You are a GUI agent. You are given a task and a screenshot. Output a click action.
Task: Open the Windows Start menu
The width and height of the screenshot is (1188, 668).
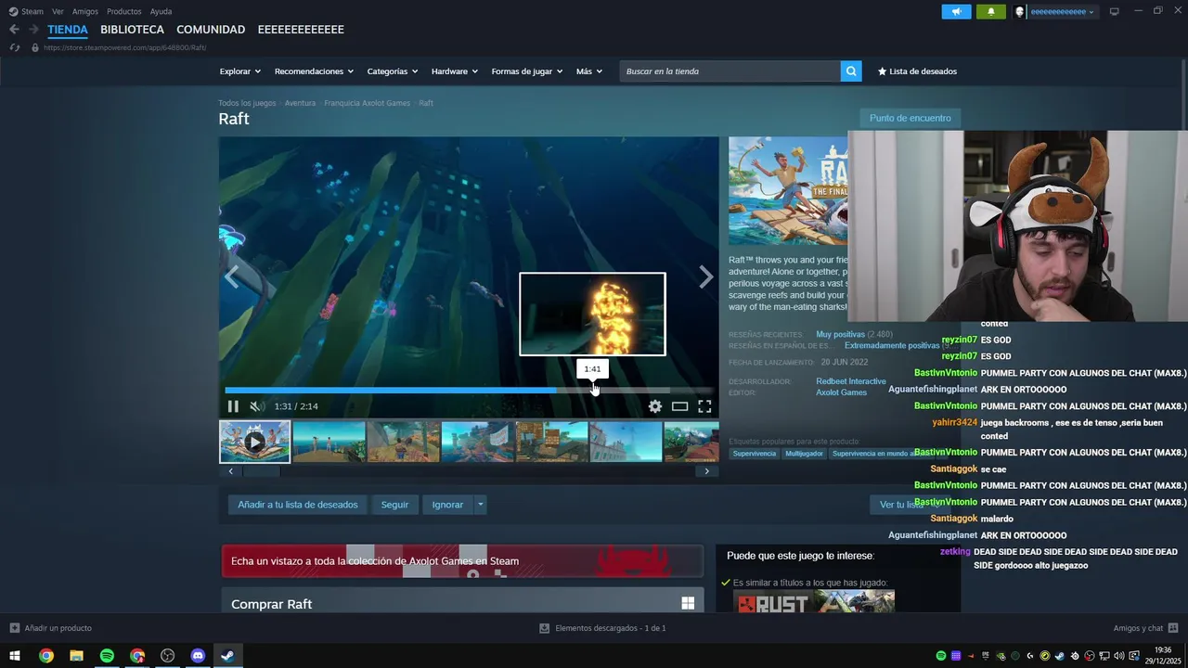[x=15, y=656]
